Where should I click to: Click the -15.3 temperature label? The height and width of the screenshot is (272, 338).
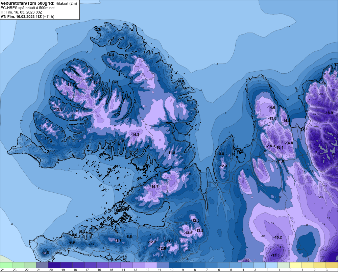coord(271,146)
